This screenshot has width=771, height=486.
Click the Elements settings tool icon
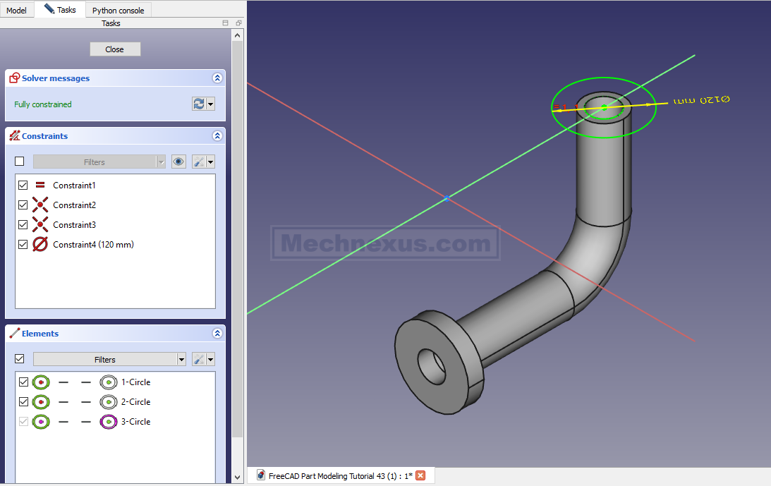click(199, 360)
